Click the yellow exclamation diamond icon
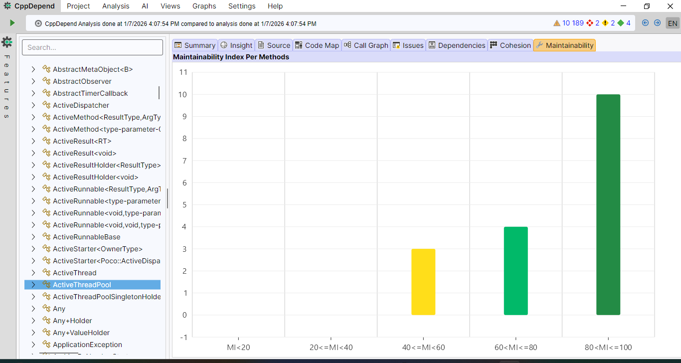 (x=605, y=23)
